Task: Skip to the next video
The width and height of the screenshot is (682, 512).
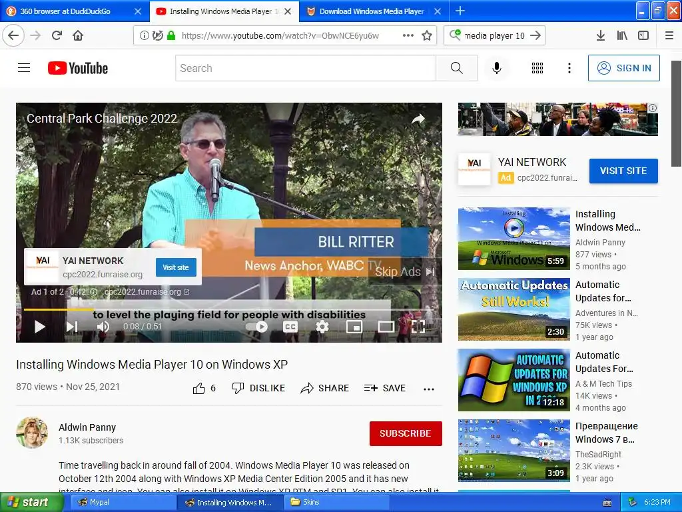Action: click(72, 327)
